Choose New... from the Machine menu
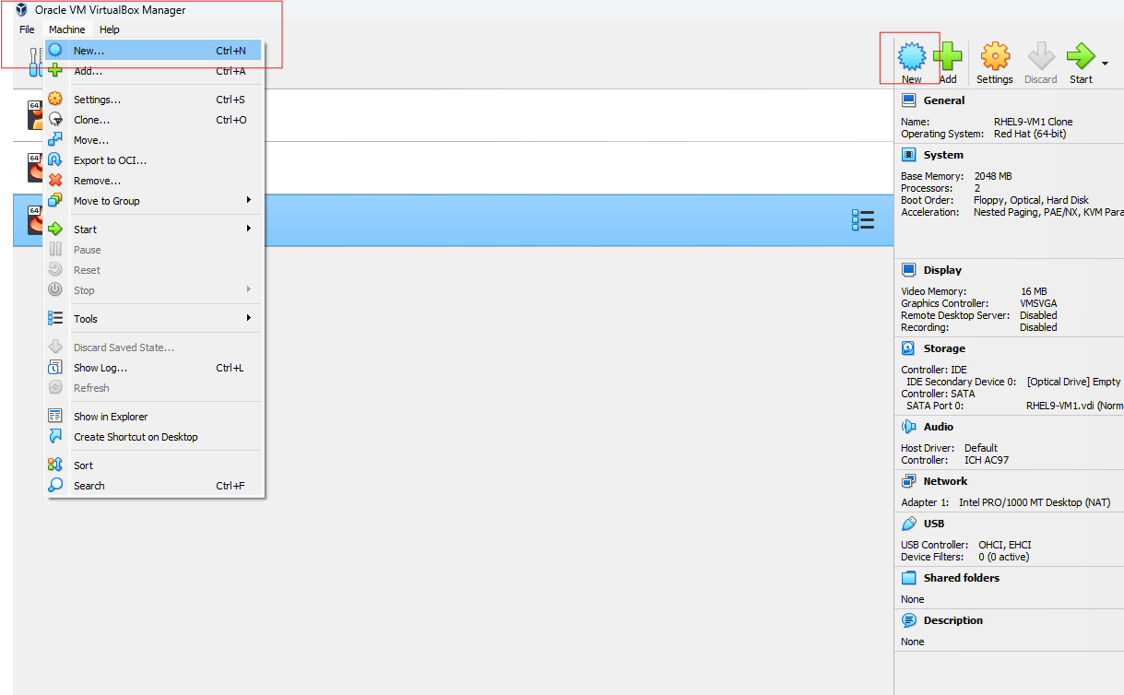The width and height of the screenshot is (1124, 695). (154, 51)
